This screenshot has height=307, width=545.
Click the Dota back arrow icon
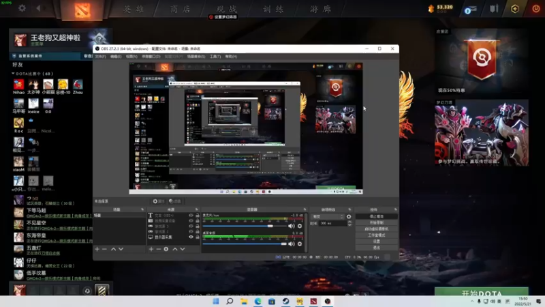38,8
